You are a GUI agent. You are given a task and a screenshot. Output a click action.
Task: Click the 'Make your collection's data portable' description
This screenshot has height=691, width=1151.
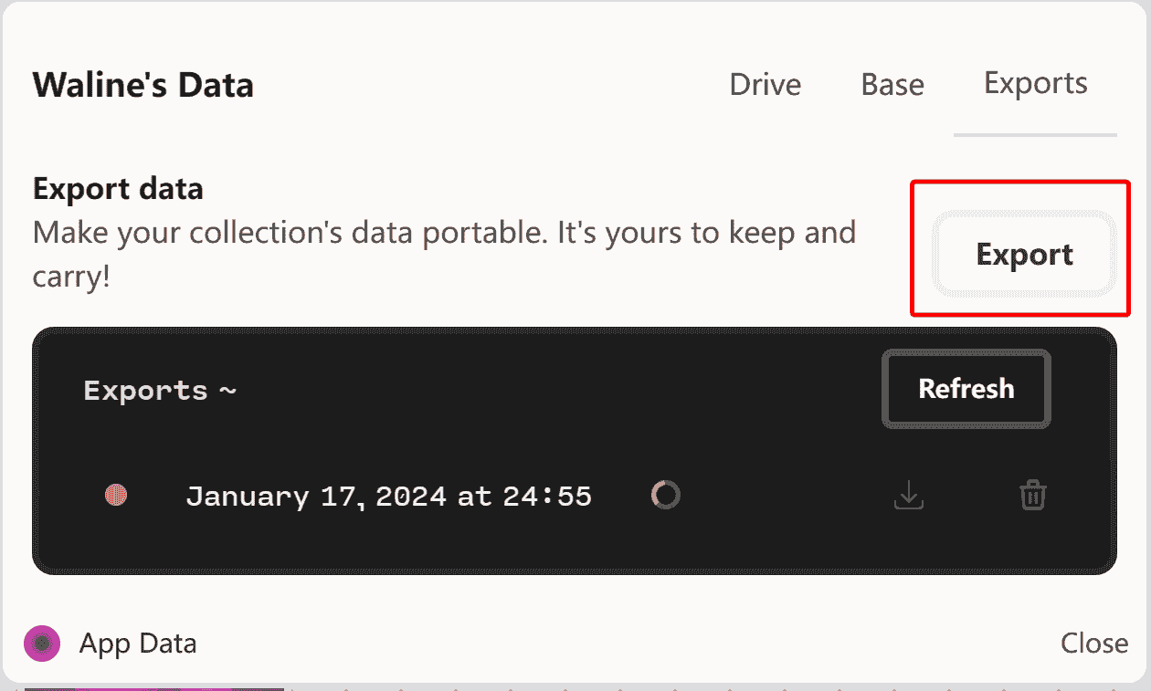click(x=444, y=233)
